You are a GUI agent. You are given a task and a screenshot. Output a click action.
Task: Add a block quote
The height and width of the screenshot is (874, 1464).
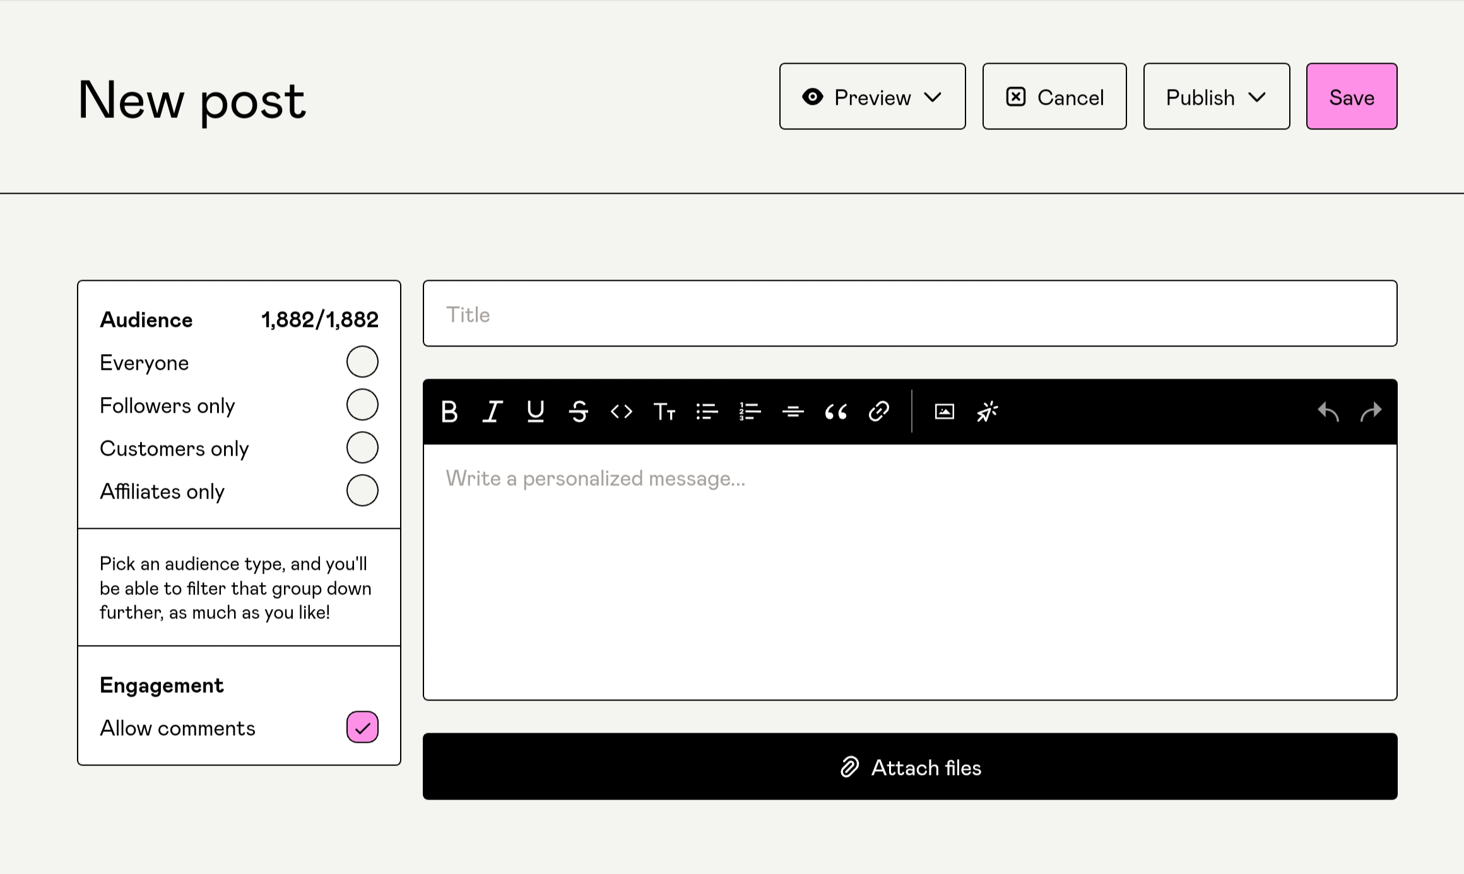pyautogui.click(x=835, y=412)
